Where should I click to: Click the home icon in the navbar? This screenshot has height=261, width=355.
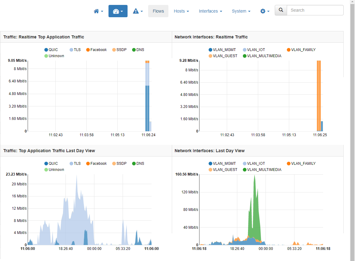(x=97, y=11)
